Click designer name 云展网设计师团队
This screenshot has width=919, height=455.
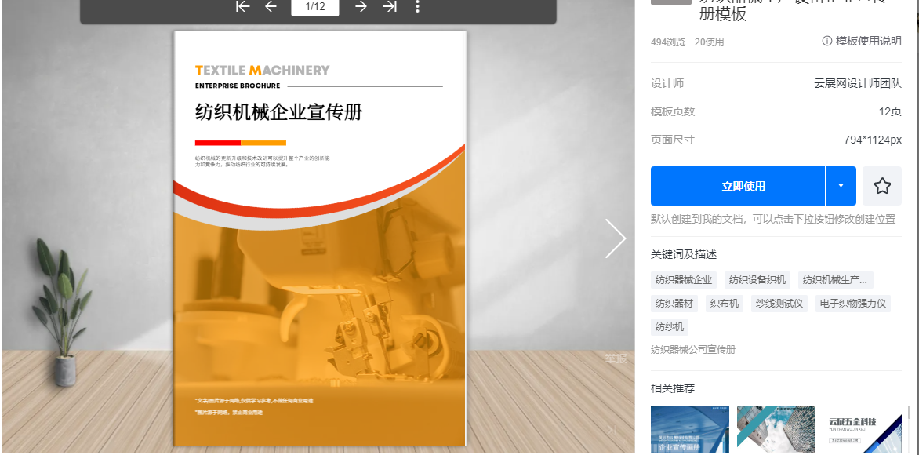coord(858,83)
